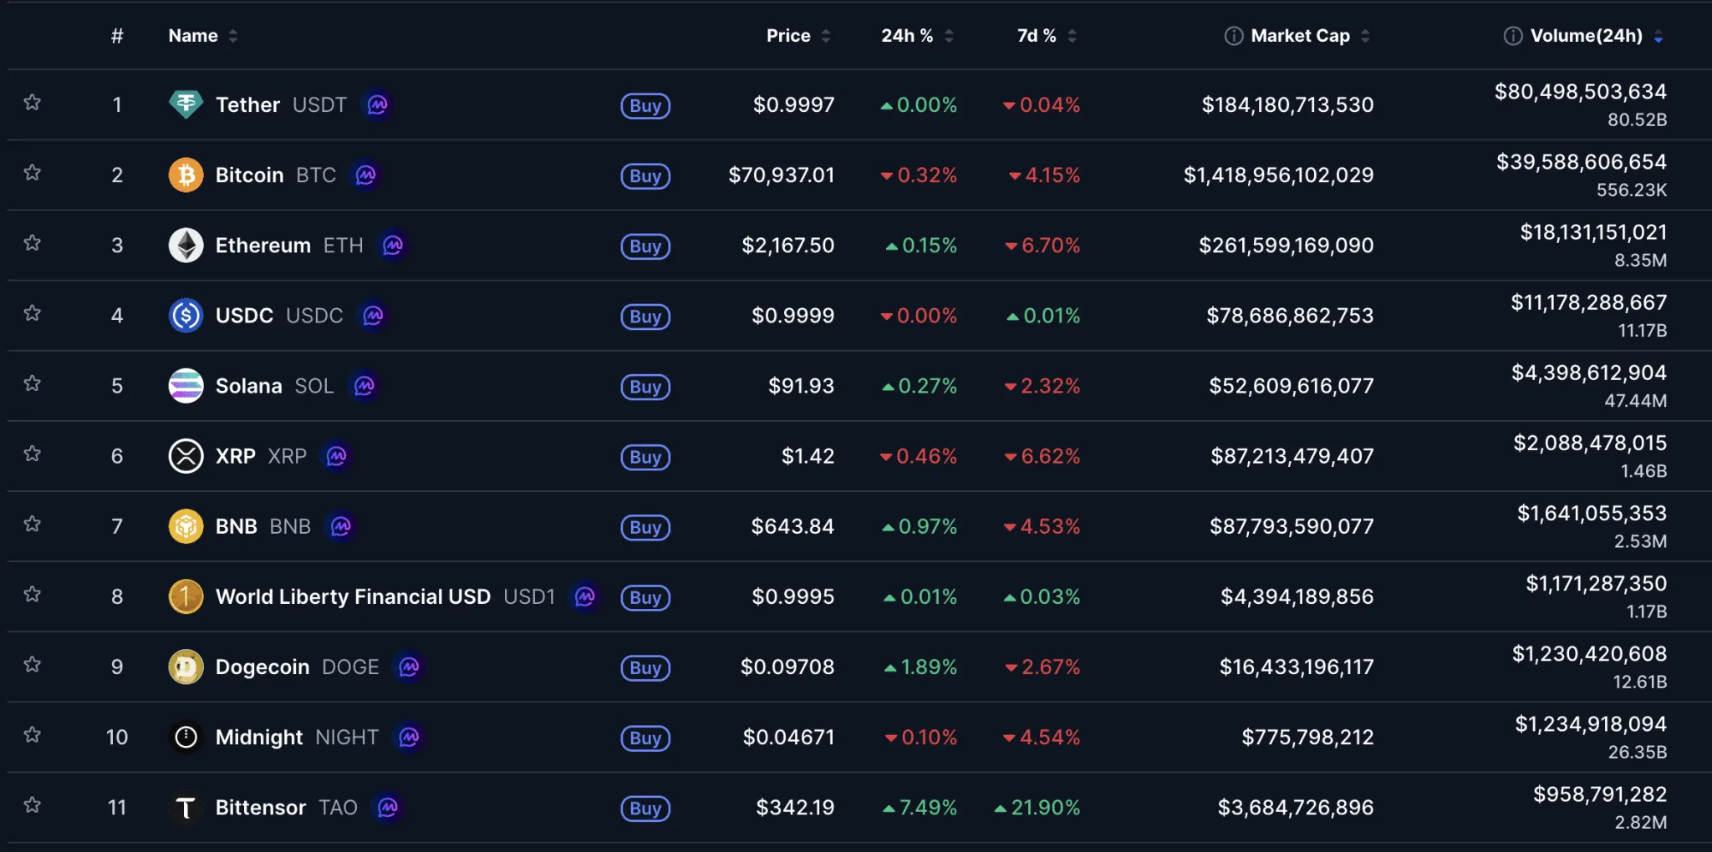Click the Solana coin logo
1712x852 pixels.
(186, 385)
